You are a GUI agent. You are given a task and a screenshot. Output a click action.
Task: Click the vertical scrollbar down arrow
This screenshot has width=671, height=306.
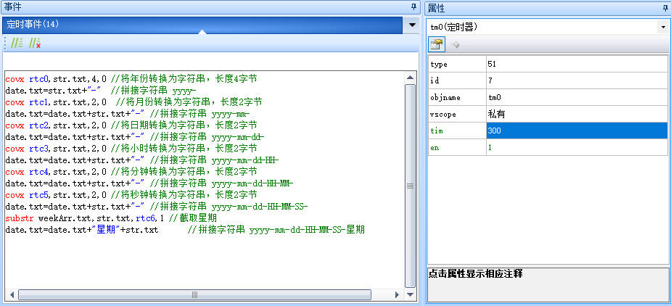tap(411, 295)
